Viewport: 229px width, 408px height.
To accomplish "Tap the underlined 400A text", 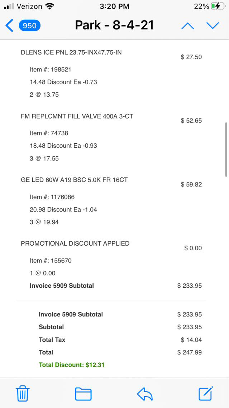I will 110,116.
